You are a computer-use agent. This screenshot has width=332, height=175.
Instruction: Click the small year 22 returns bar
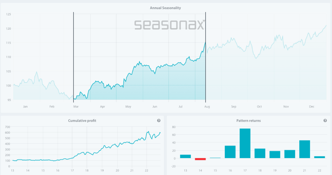pos(320,157)
